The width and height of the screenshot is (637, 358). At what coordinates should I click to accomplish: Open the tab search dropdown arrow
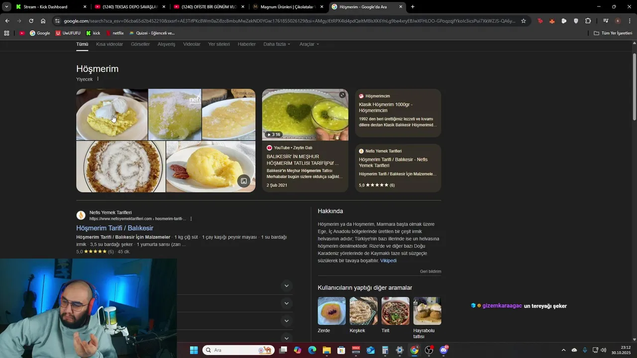(x=6, y=7)
